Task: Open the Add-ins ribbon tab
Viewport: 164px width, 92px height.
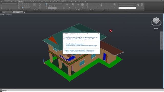Action: 57,2
